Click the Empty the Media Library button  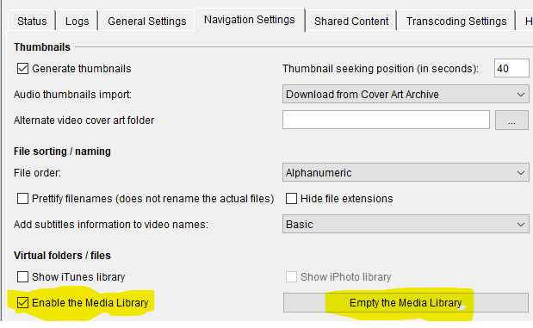[406, 302]
